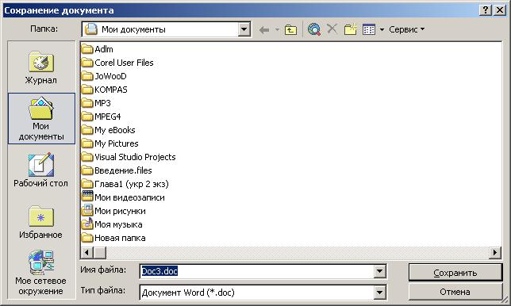Go up one folder level
The height and width of the screenshot is (306, 511).
pos(290,30)
